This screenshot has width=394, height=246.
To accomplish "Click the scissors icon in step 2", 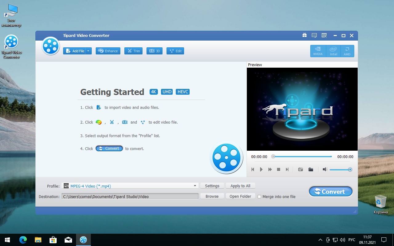I will tap(112, 122).
